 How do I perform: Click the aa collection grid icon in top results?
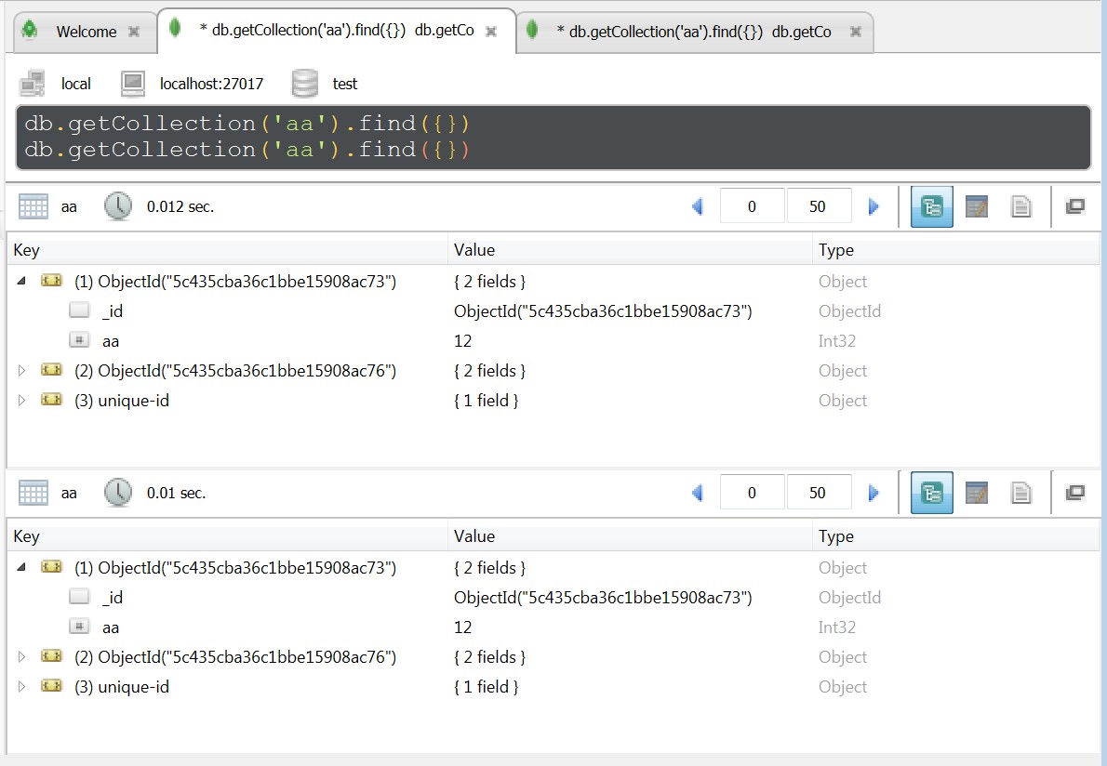[x=33, y=206]
